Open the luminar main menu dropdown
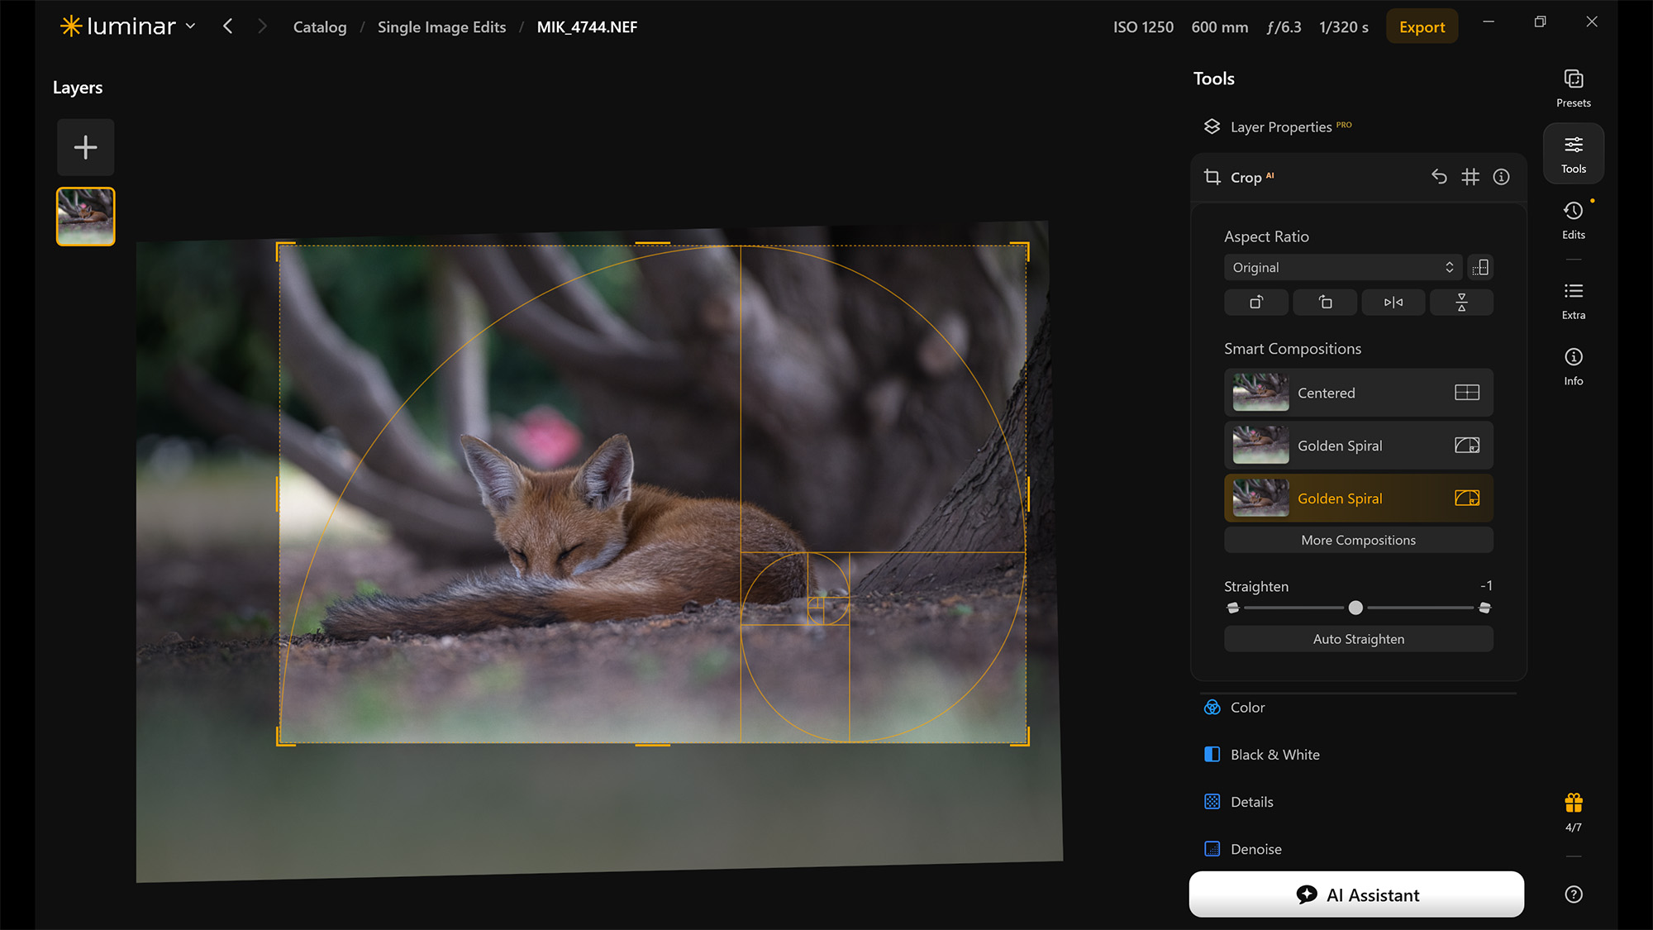The width and height of the screenshot is (1653, 930). 128,26
